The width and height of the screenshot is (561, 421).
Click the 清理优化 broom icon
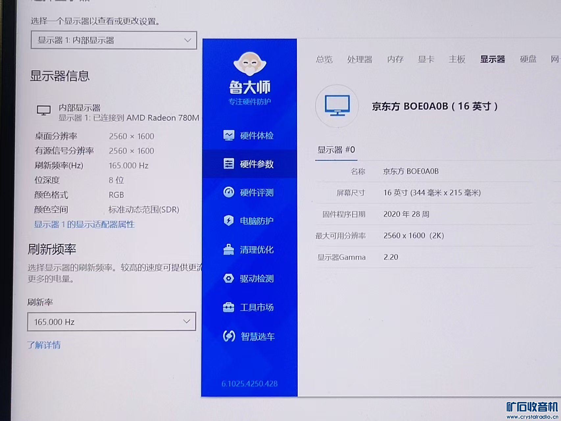point(229,250)
